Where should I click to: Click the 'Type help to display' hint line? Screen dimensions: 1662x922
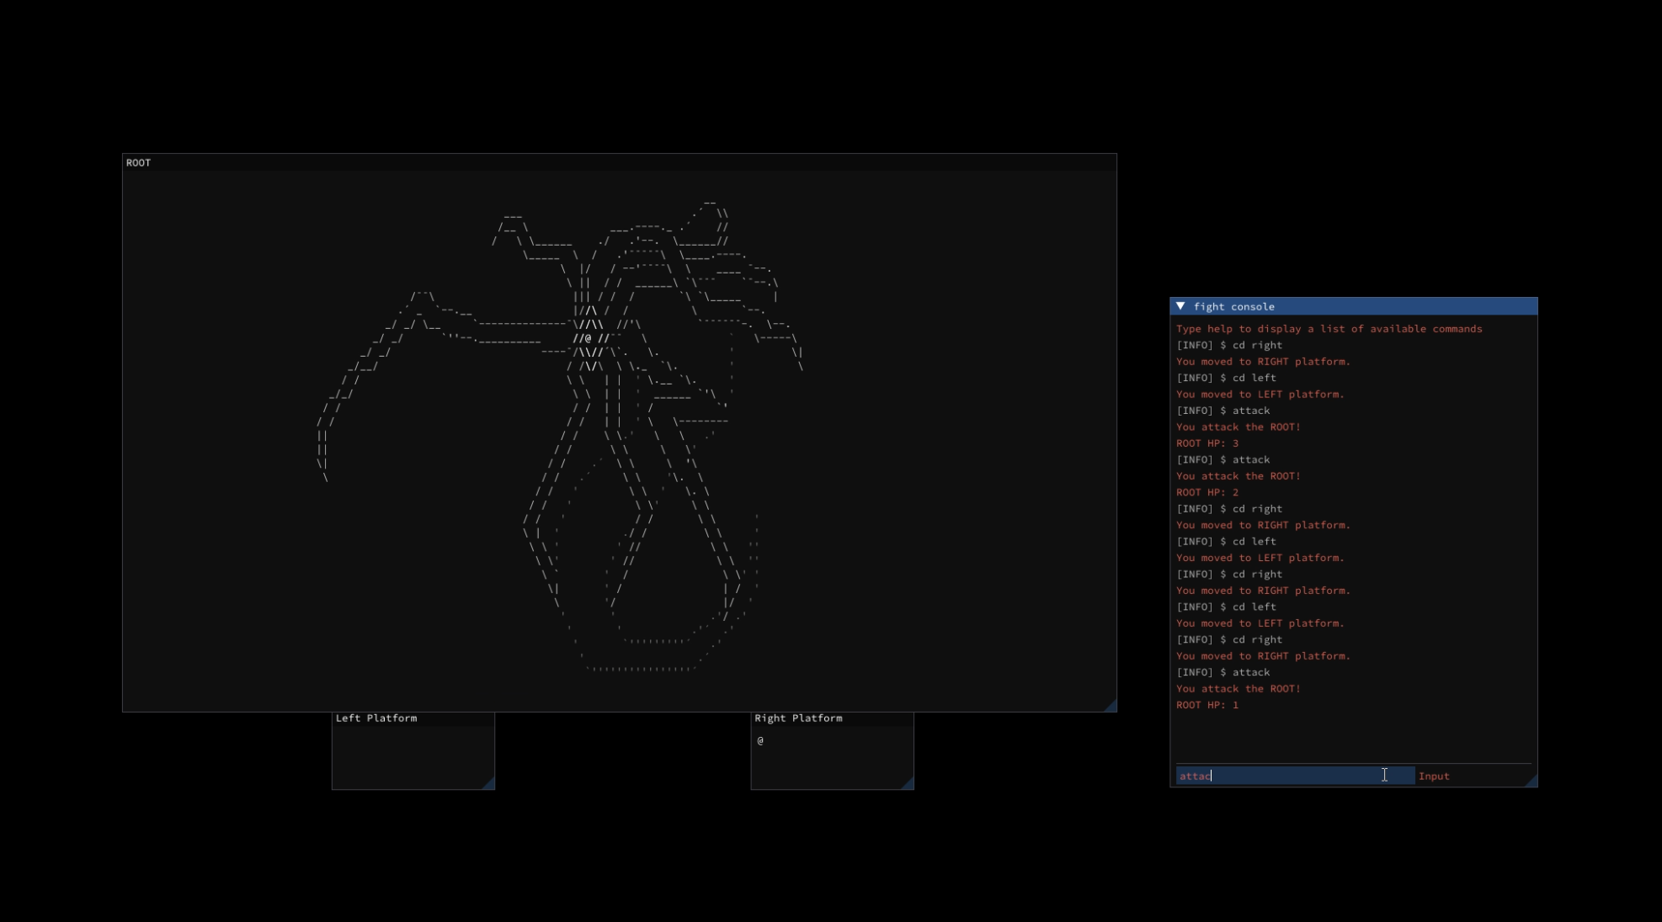(x=1329, y=329)
